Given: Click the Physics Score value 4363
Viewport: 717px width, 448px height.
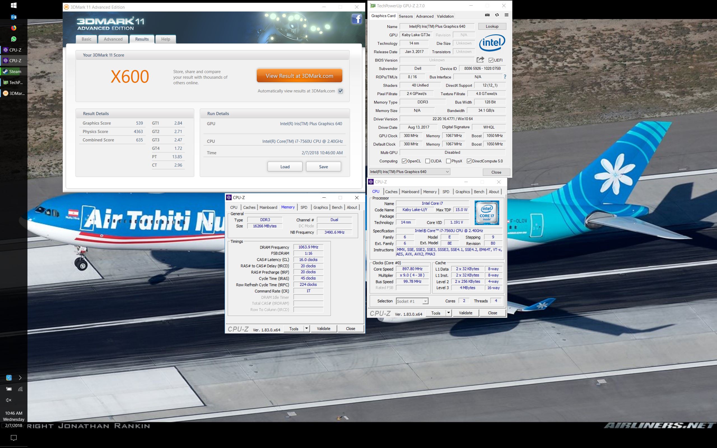Looking at the screenshot, I should pos(138,131).
